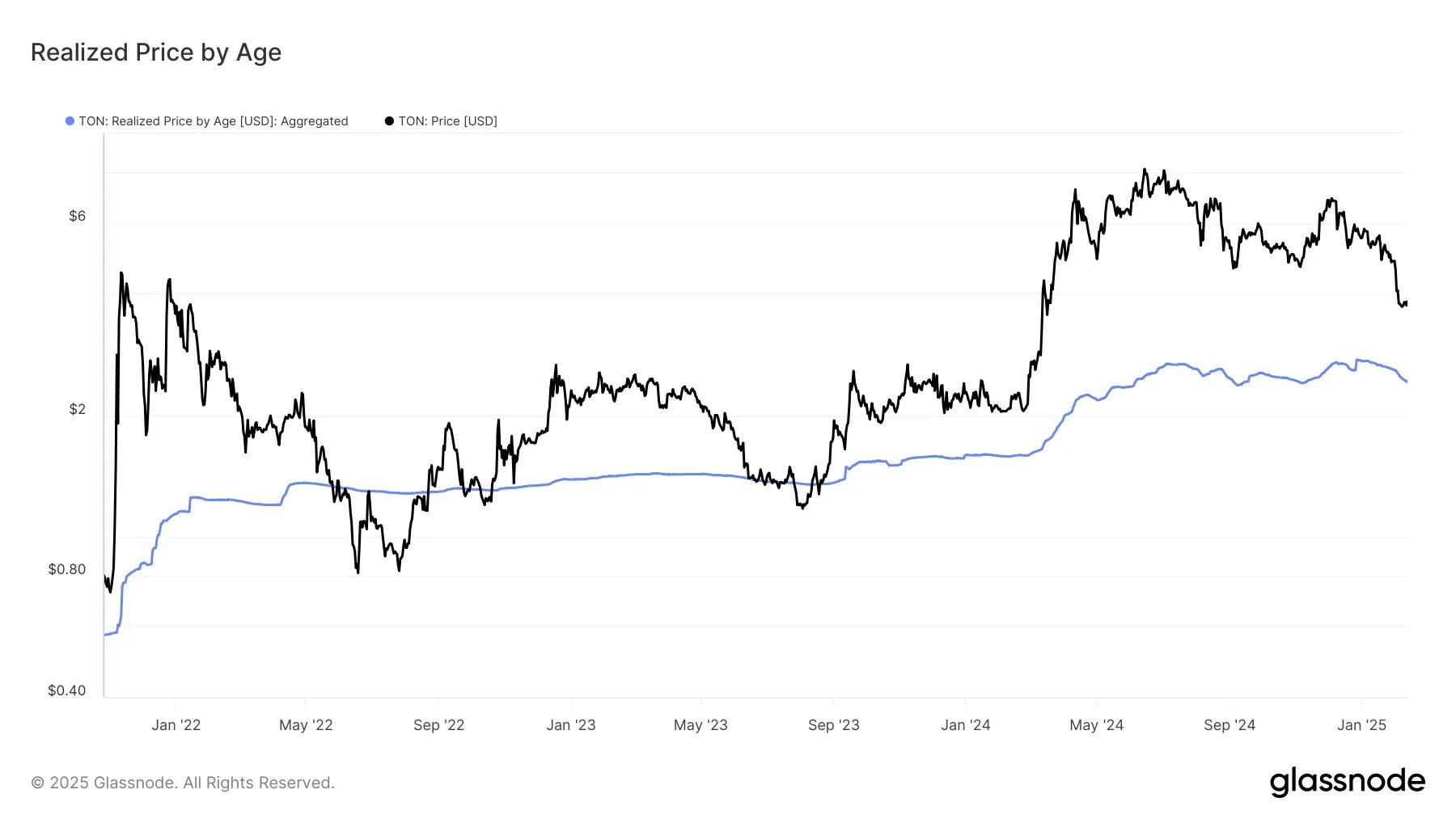Select the Jan '23 x-axis label
This screenshot has height=819, width=1456.
pyautogui.click(x=570, y=725)
